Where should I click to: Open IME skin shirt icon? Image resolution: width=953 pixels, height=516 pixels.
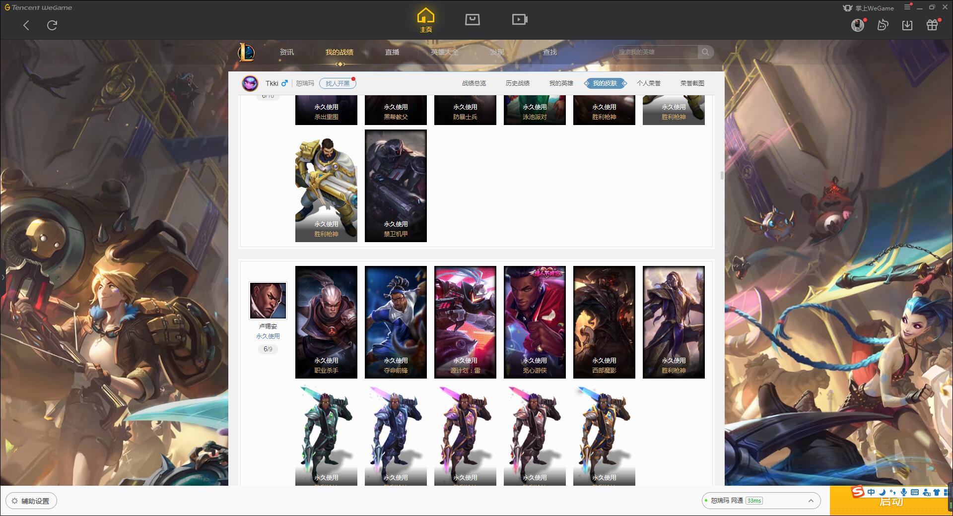point(937,492)
